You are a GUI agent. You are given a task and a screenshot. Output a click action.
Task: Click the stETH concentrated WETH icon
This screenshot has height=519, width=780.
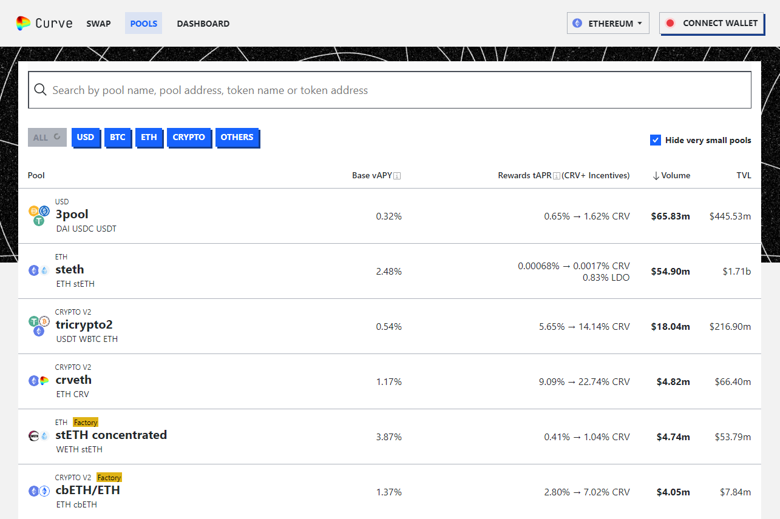[x=34, y=436]
